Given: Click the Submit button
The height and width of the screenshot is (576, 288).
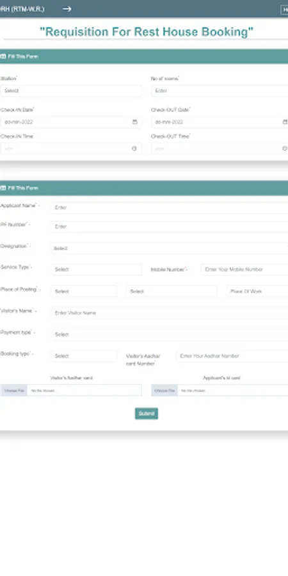Looking at the screenshot, I should [147, 413].
